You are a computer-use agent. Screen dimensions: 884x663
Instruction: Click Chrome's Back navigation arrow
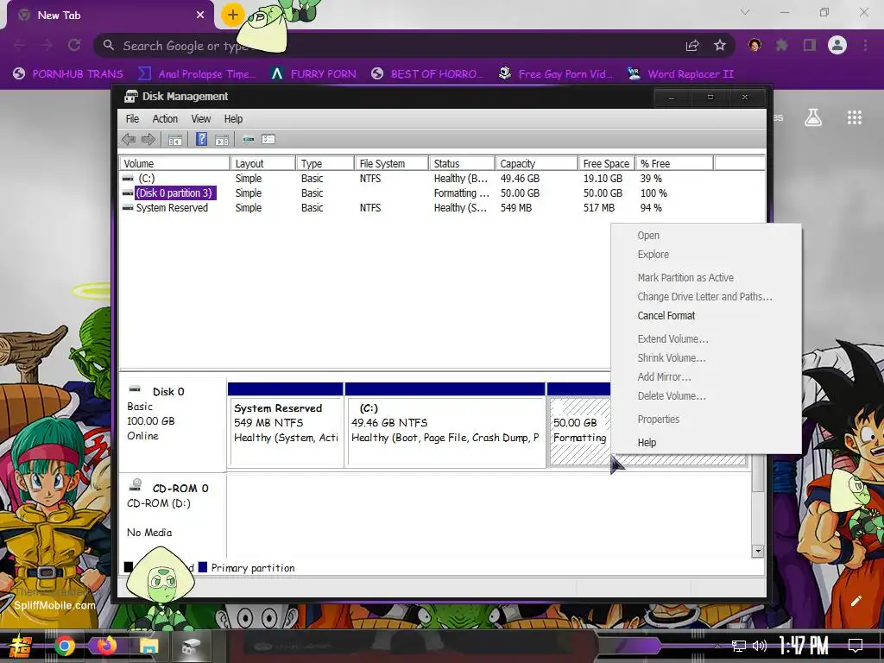[x=19, y=45]
